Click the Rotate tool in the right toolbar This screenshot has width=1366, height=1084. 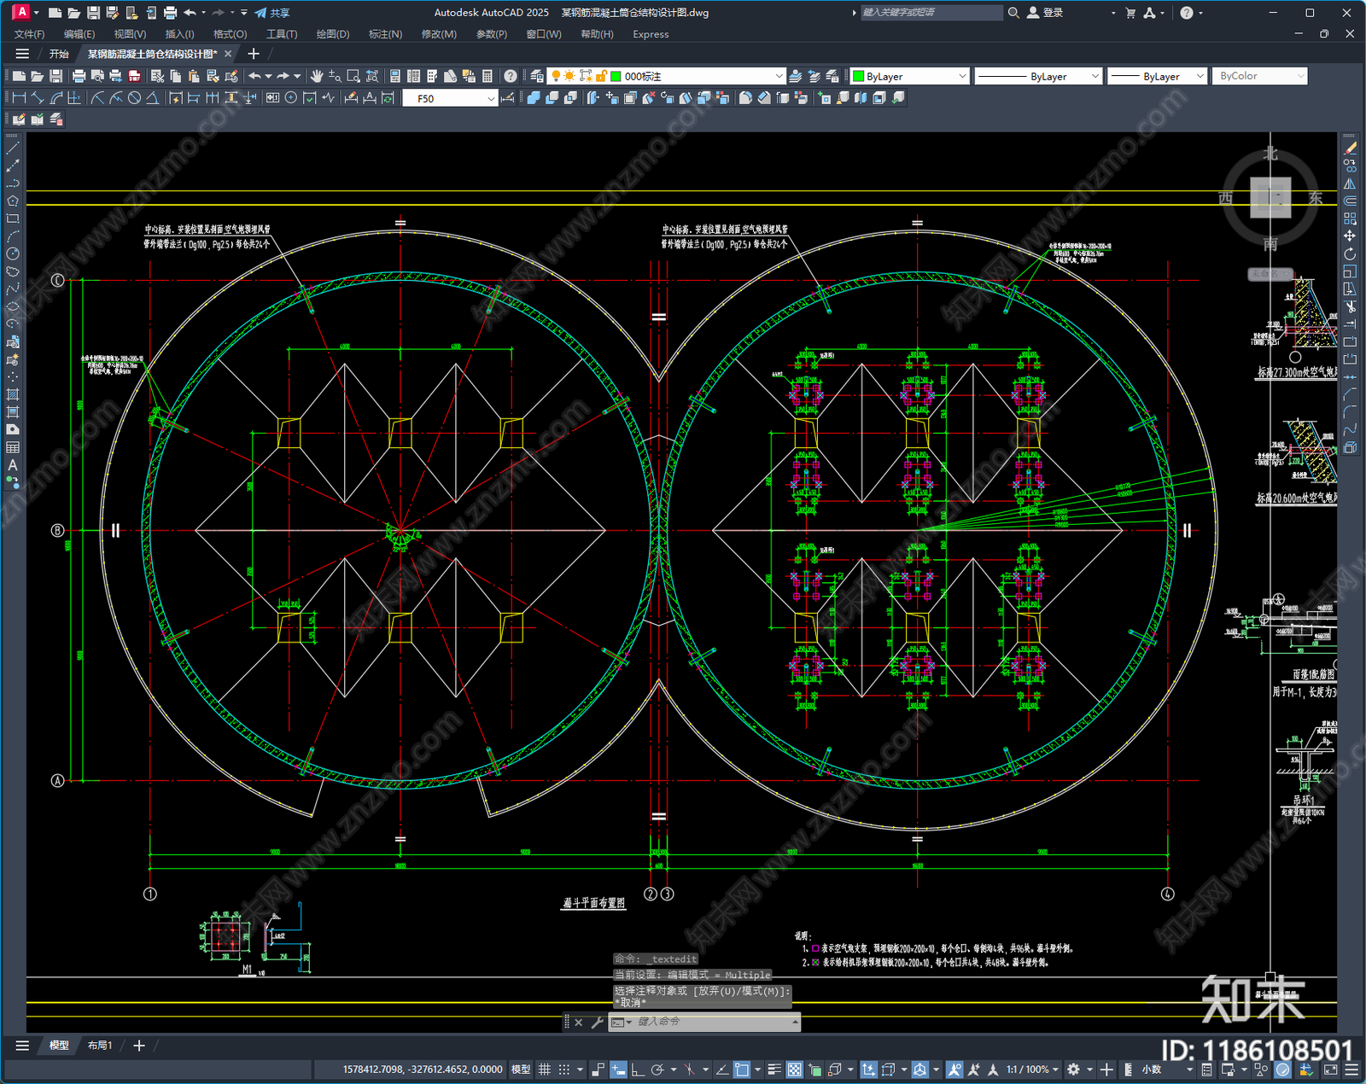tap(1351, 254)
